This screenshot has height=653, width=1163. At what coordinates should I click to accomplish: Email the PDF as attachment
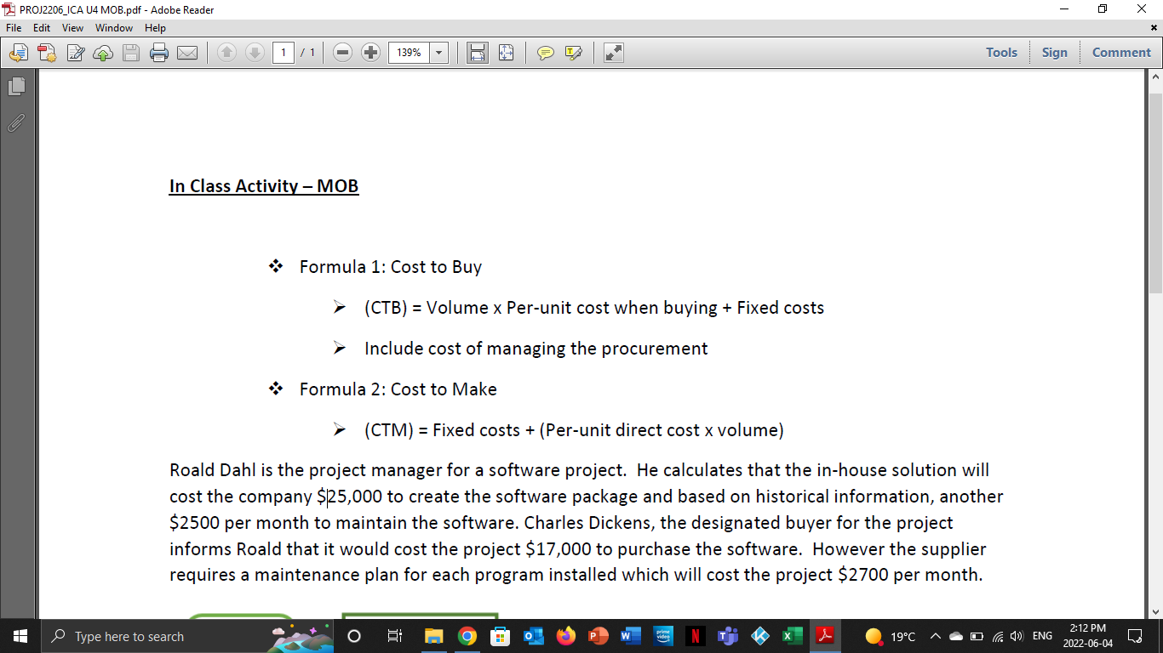pos(187,53)
